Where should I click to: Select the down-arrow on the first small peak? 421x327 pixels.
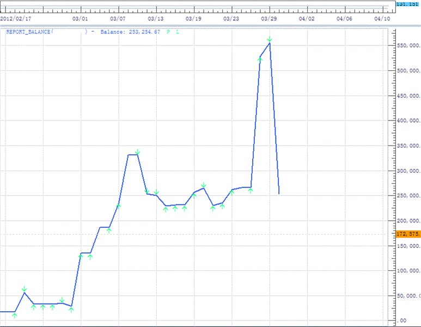coord(24,289)
